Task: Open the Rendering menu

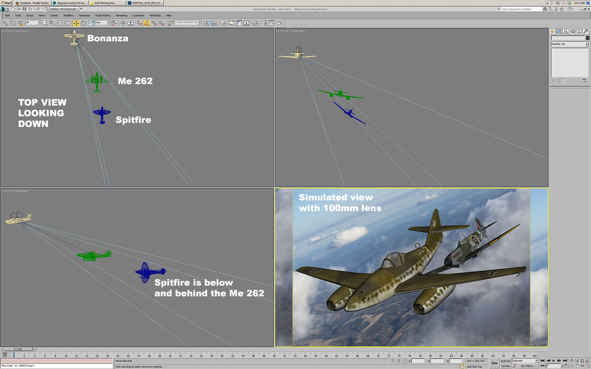Action: [x=122, y=15]
